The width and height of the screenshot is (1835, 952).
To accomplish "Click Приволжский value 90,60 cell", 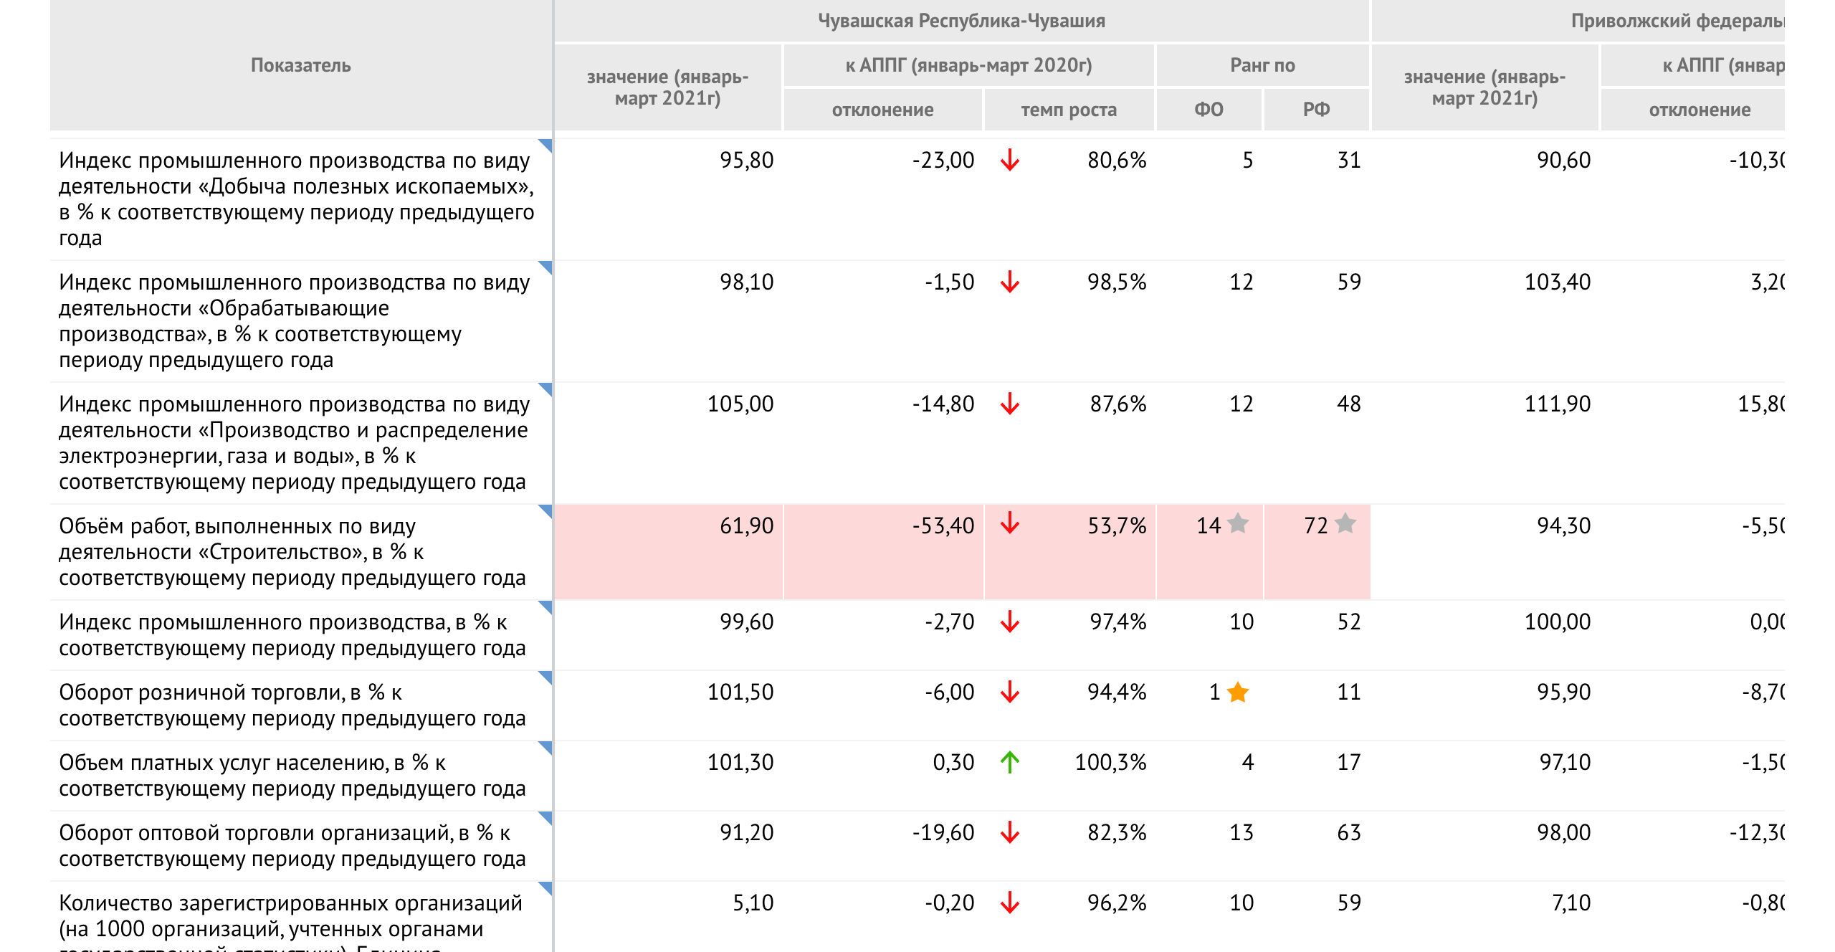I will point(1485,199).
